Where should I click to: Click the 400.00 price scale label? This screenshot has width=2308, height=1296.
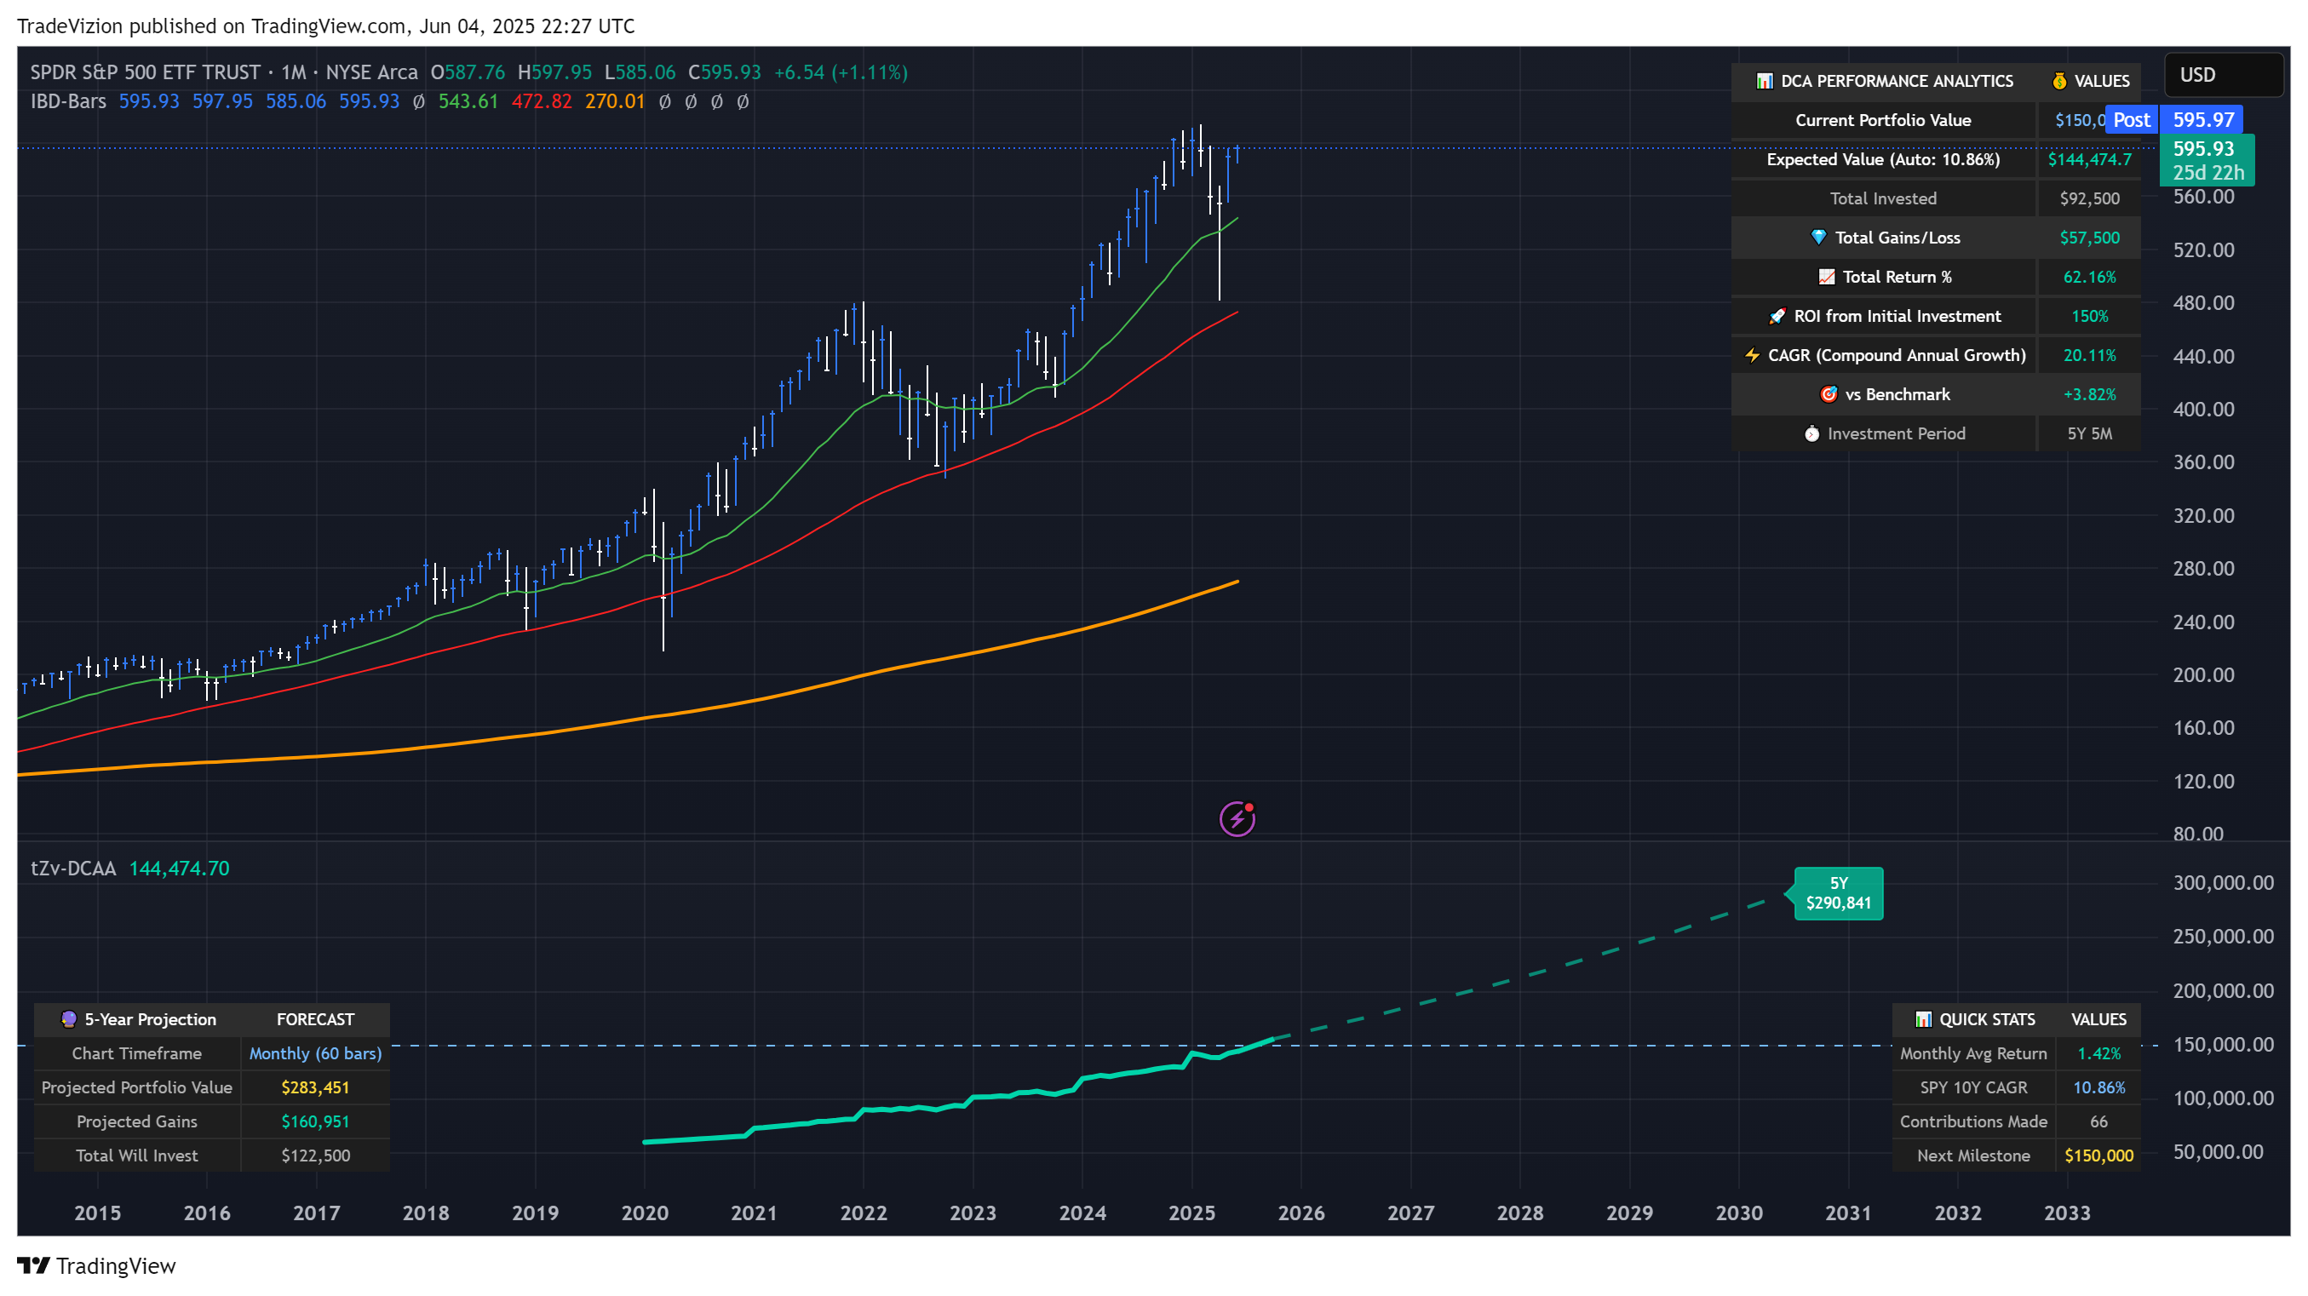point(2203,410)
